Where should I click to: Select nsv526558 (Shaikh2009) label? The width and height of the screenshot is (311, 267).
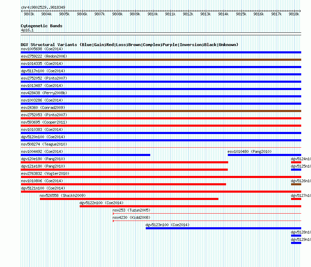(x=63, y=195)
